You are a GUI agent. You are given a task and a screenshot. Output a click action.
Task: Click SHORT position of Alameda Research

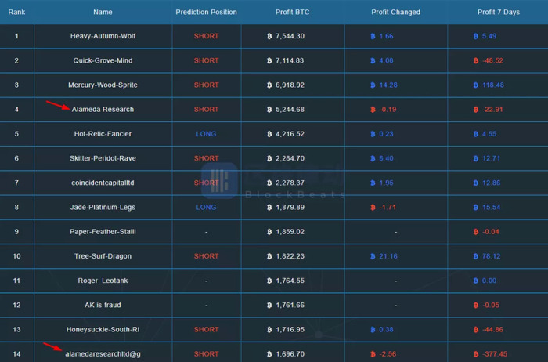(206, 110)
